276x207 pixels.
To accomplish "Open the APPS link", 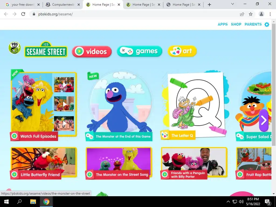I will (x=222, y=24).
